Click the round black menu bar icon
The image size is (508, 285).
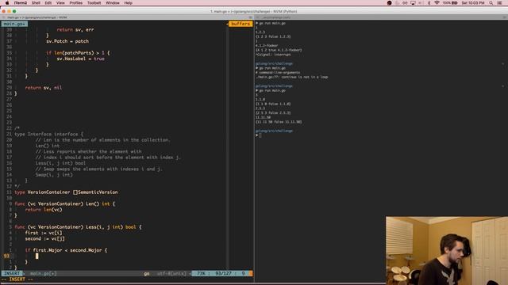pyautogui.click(x=390, y=3)
